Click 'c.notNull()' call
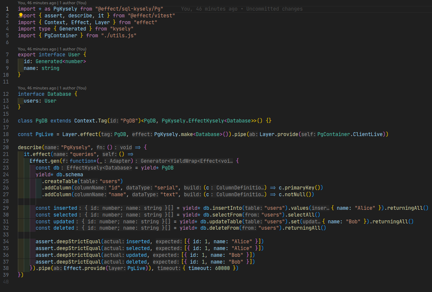This screenshot has height=292, width=432. point(295,195)
